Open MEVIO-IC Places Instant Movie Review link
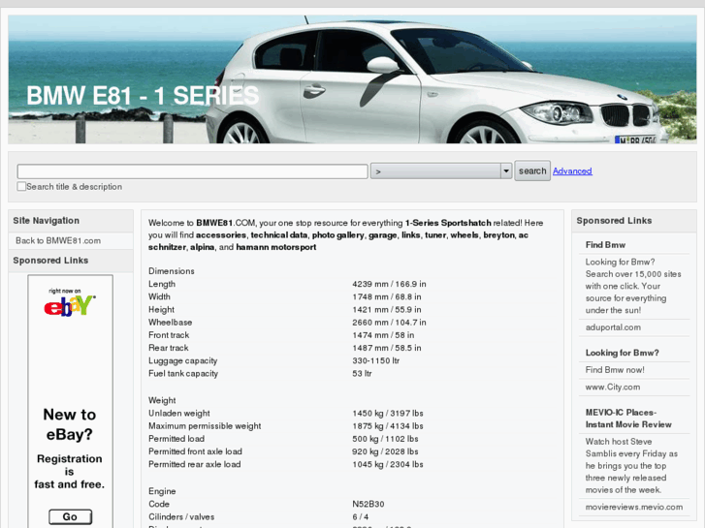Screen dimensions: 705x528 tap(628, 419)
